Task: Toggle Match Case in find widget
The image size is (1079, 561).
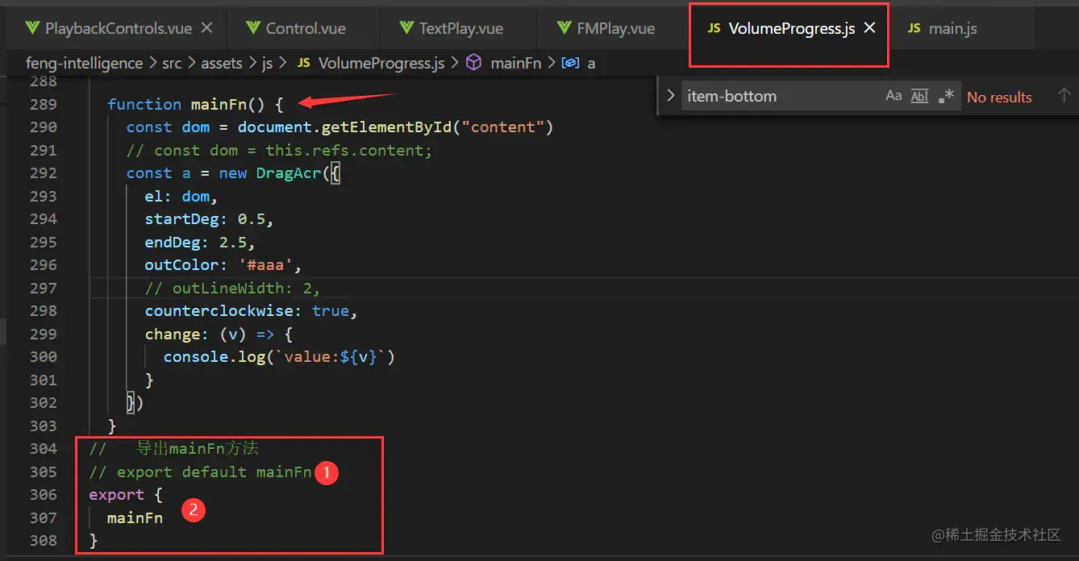Action: point(894,96)
